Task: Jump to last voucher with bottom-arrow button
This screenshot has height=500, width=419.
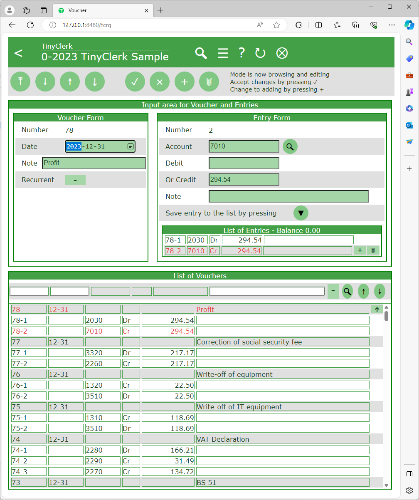Action: (x=95, y=82)
